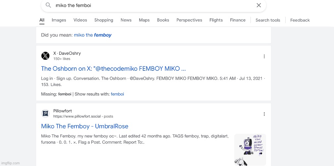Click the Pillowfort site favicon
This screenshot has height=166, width=334.
(45, 114)
